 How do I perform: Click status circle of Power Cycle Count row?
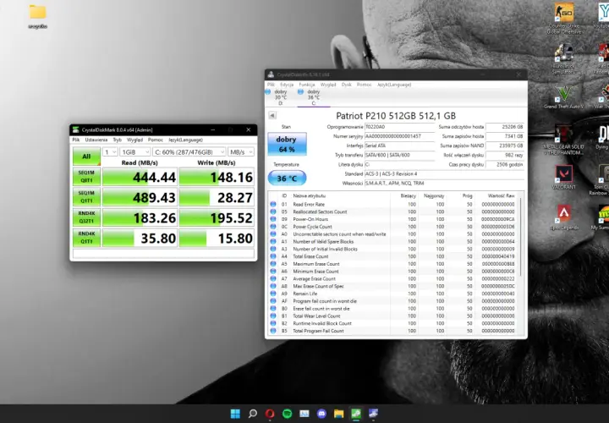(x=273, y=227)
